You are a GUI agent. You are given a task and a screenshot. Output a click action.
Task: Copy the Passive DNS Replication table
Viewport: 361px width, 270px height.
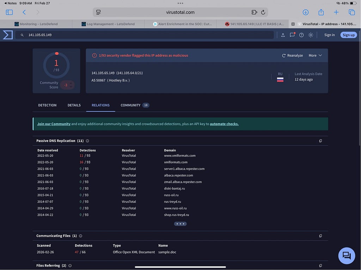pyautogui.click(x=320, y=141)
